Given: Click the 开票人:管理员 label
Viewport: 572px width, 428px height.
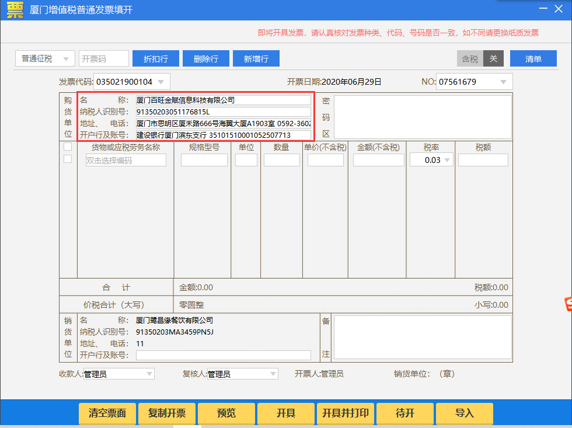Looking at the screenshot, I should [x=319, y=374].
